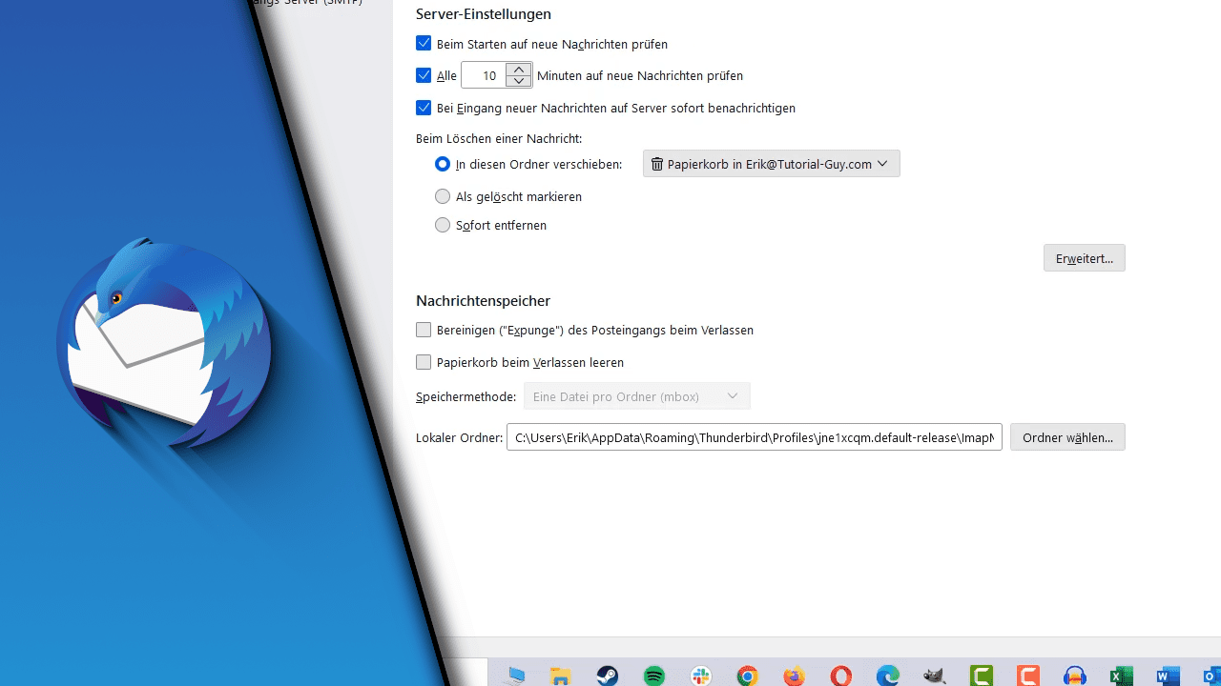The height and width of the screenshot is (686, 1221).
Task: Increase minutes with the up stepper arrow
Action: [519, 69]
